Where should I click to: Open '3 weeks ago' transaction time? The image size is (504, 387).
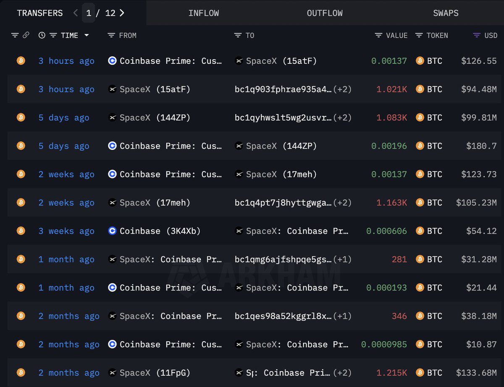tap(66, 231)
